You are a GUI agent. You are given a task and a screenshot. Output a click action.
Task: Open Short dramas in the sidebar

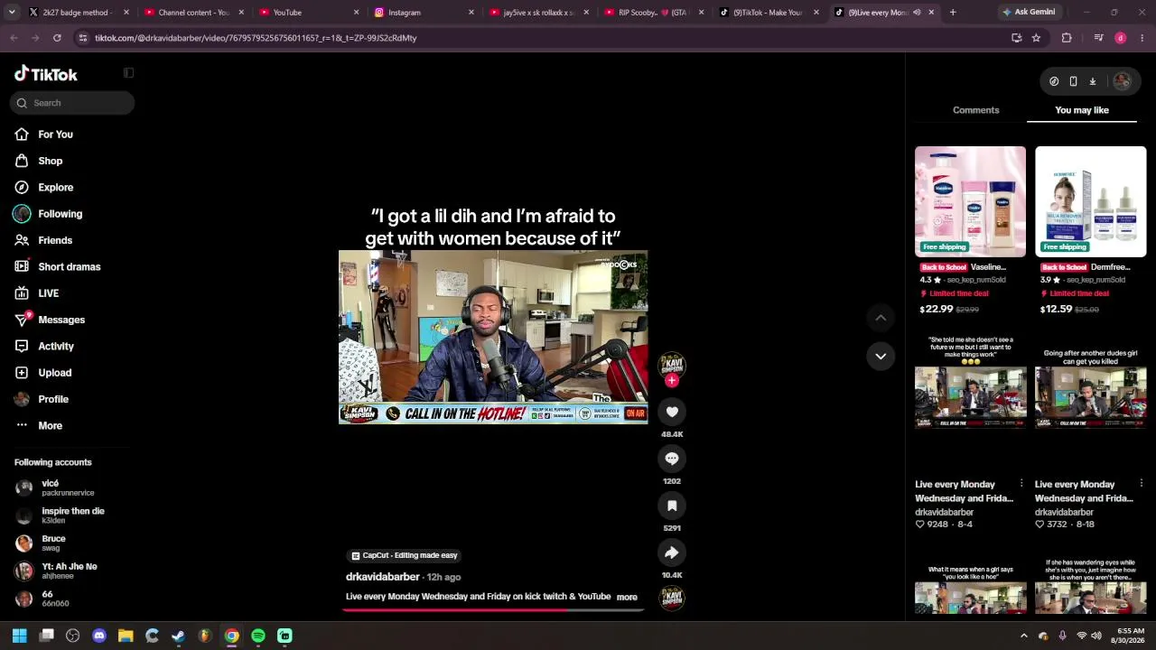[x=58, y=267]
